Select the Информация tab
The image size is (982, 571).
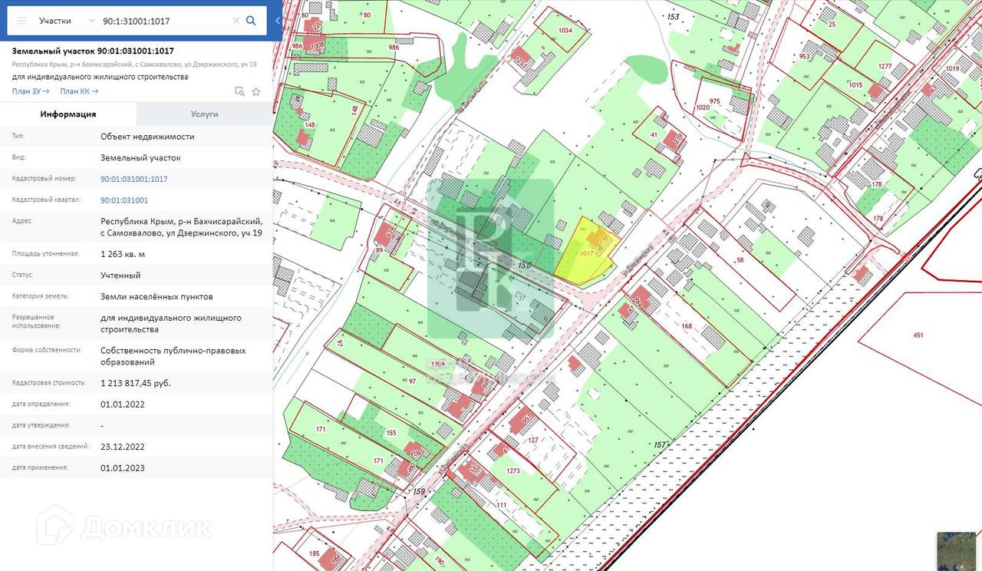pyautogui.click(x=68, y=114)
